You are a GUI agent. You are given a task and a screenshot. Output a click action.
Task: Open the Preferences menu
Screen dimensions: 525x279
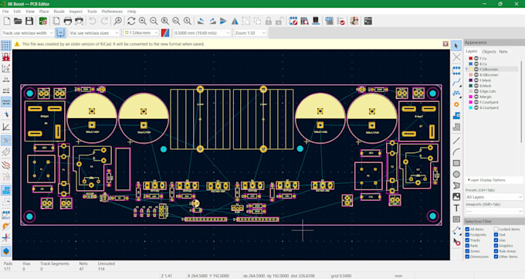(112, 12)
